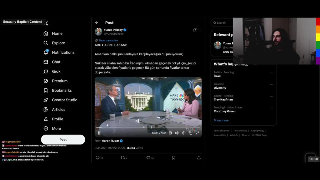
Task: Open the Cookie Policy link
Action: [x=257, y=131]
